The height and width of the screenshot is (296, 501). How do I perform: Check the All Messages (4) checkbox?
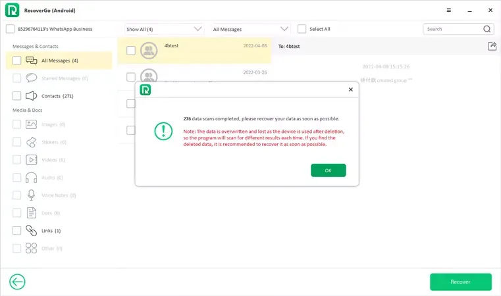point(16,61)
